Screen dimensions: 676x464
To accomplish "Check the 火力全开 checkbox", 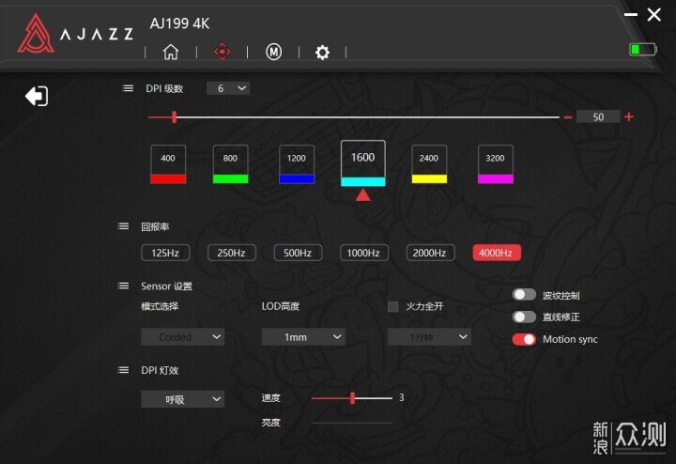I will [x=392, y=306].
